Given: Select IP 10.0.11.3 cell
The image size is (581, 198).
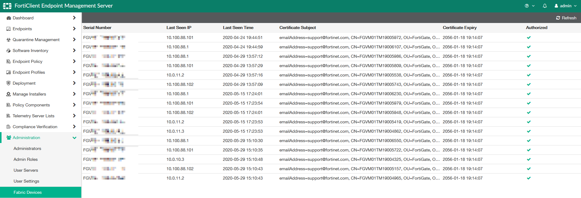Looking at the screenshot, I should tap(175, 131).
